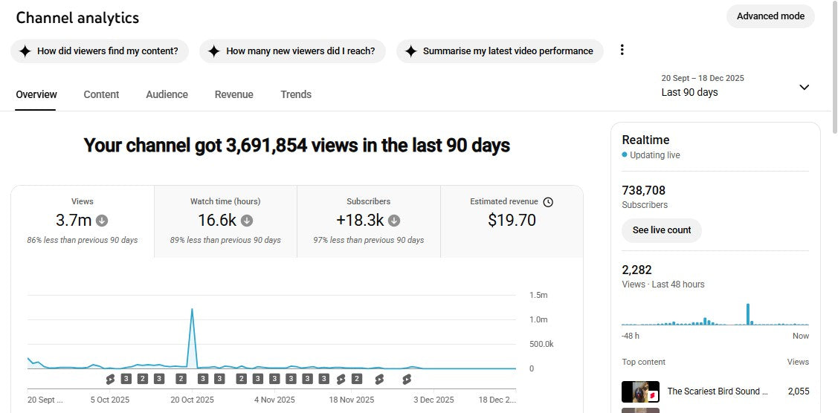Click sparkle icon on 'Summarise my latest video' chip
This screenshot has width=838, height=413.
click(410, 51)
